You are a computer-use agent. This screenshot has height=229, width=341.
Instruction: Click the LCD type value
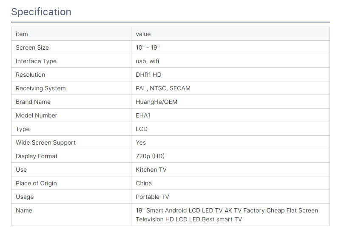coord(142,129)
